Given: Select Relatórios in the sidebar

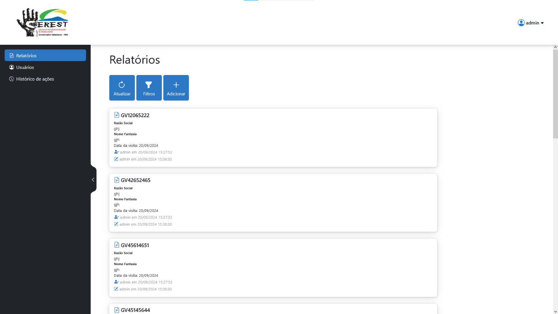Looking at the screenshot, I should pos(45,55).
